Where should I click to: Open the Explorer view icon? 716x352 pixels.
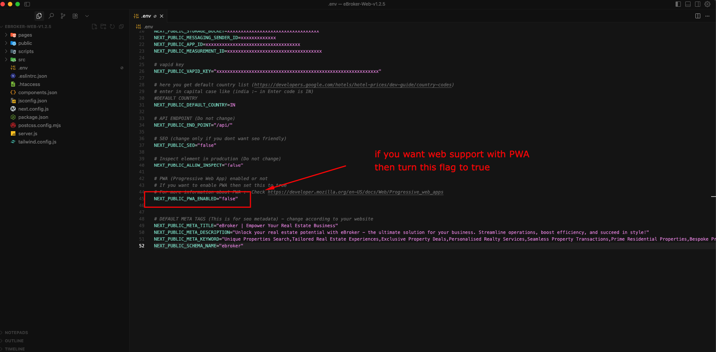[39, 16]
